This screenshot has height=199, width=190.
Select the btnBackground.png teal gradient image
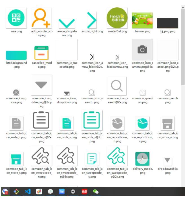pos(16,55)
